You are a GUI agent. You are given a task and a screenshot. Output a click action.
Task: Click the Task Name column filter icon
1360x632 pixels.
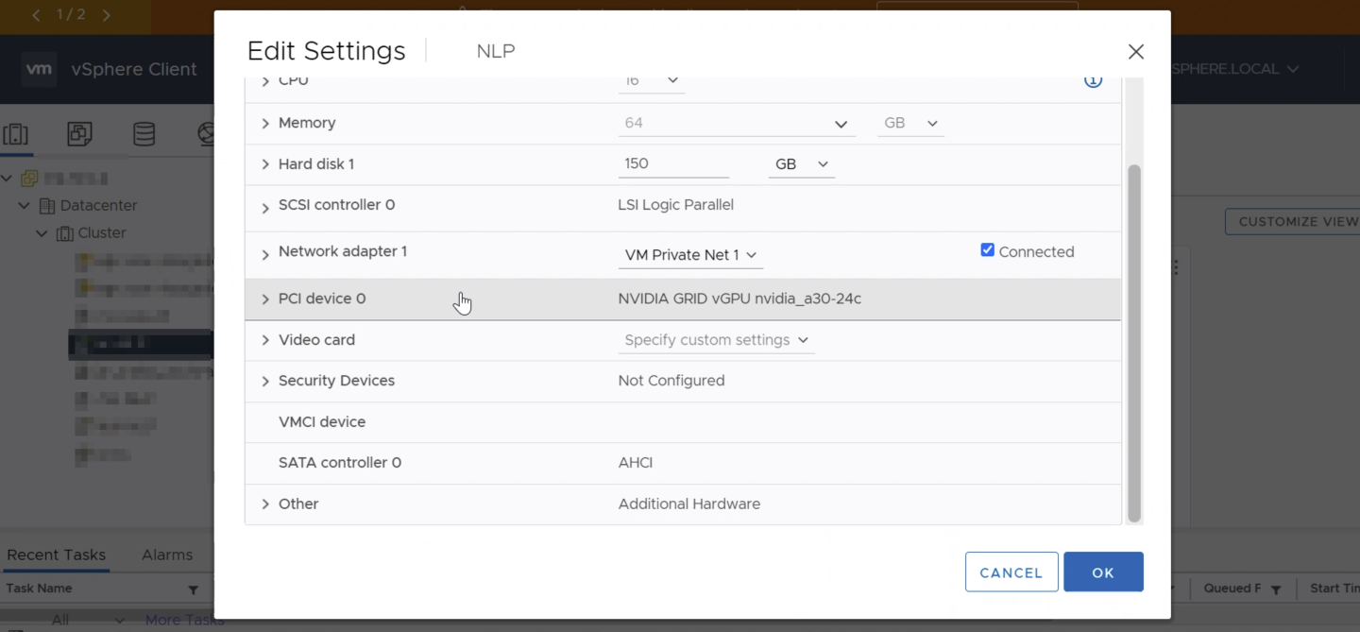tap(193, 589)
